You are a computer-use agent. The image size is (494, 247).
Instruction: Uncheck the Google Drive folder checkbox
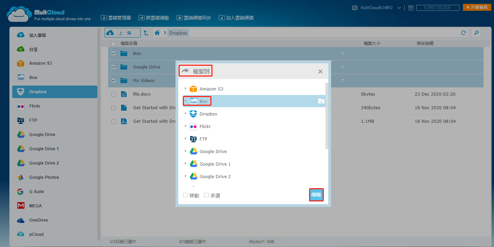point(113,67)
